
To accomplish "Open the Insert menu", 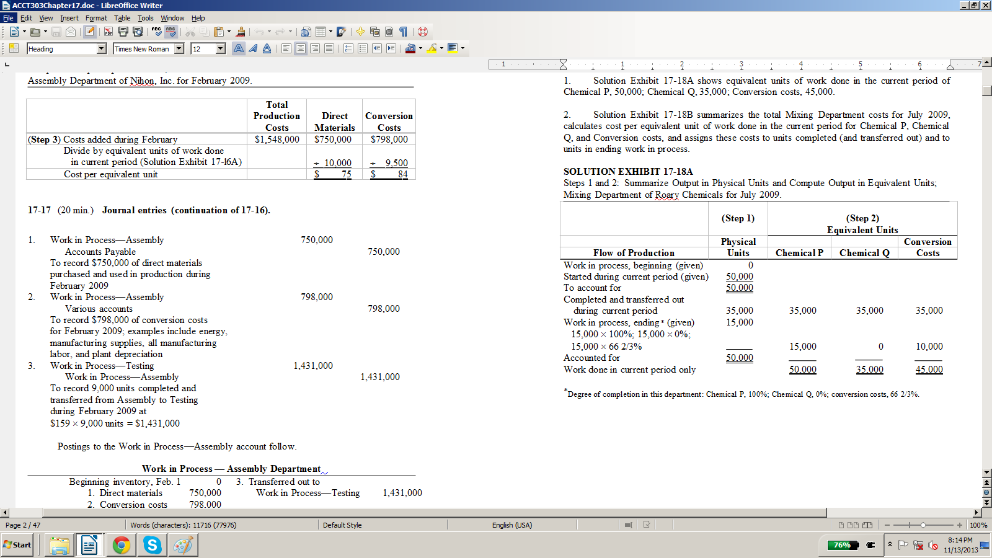I will click(69, 18).
